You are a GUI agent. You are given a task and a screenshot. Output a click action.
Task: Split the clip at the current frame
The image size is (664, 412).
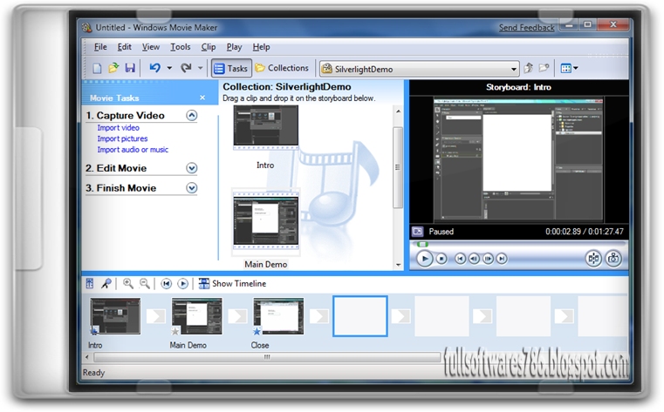click(593, 259)
